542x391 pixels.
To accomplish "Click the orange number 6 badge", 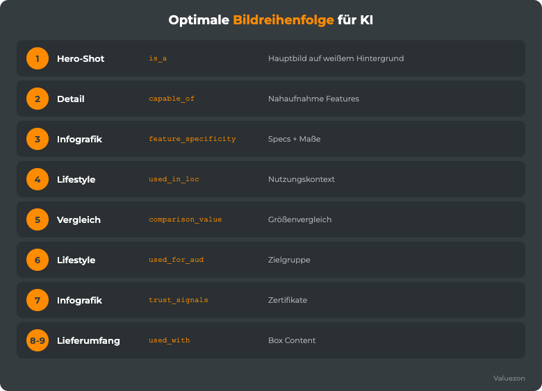I will coord(38,260).
